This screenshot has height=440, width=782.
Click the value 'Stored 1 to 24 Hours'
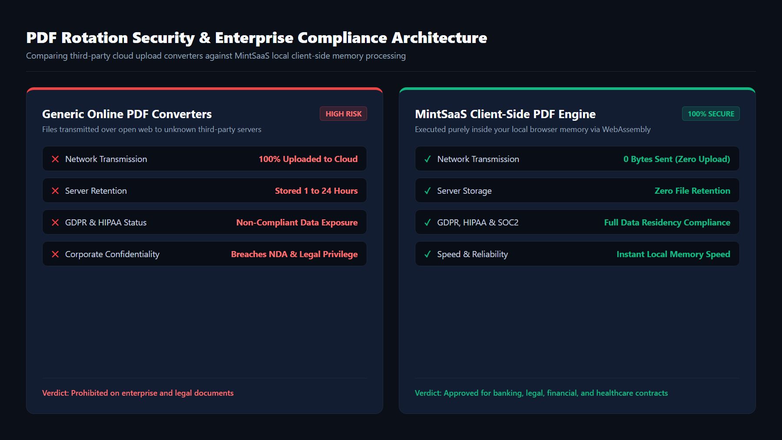tap(316, 191)
